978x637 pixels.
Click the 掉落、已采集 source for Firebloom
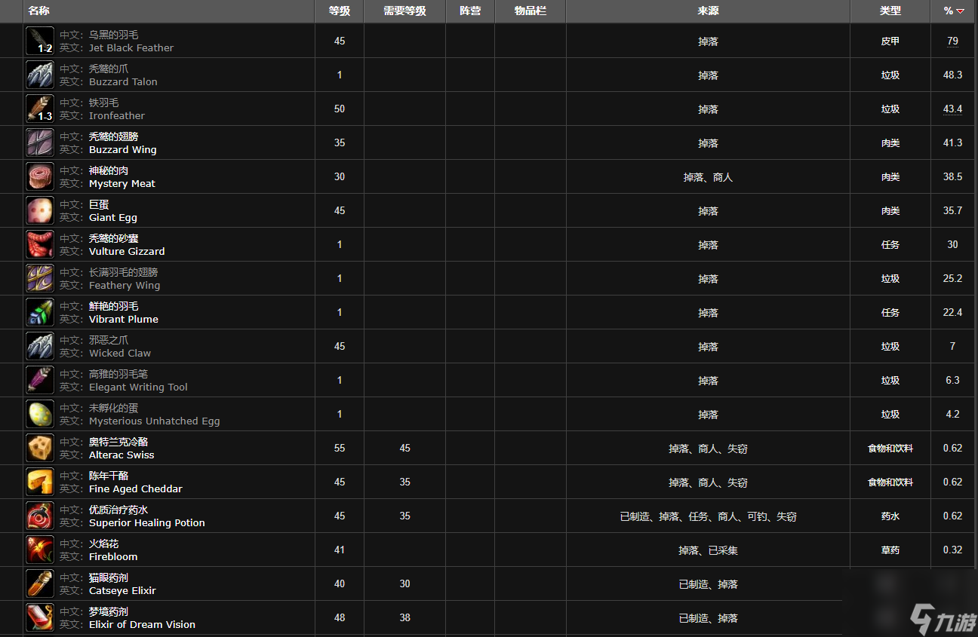(708, 550)
